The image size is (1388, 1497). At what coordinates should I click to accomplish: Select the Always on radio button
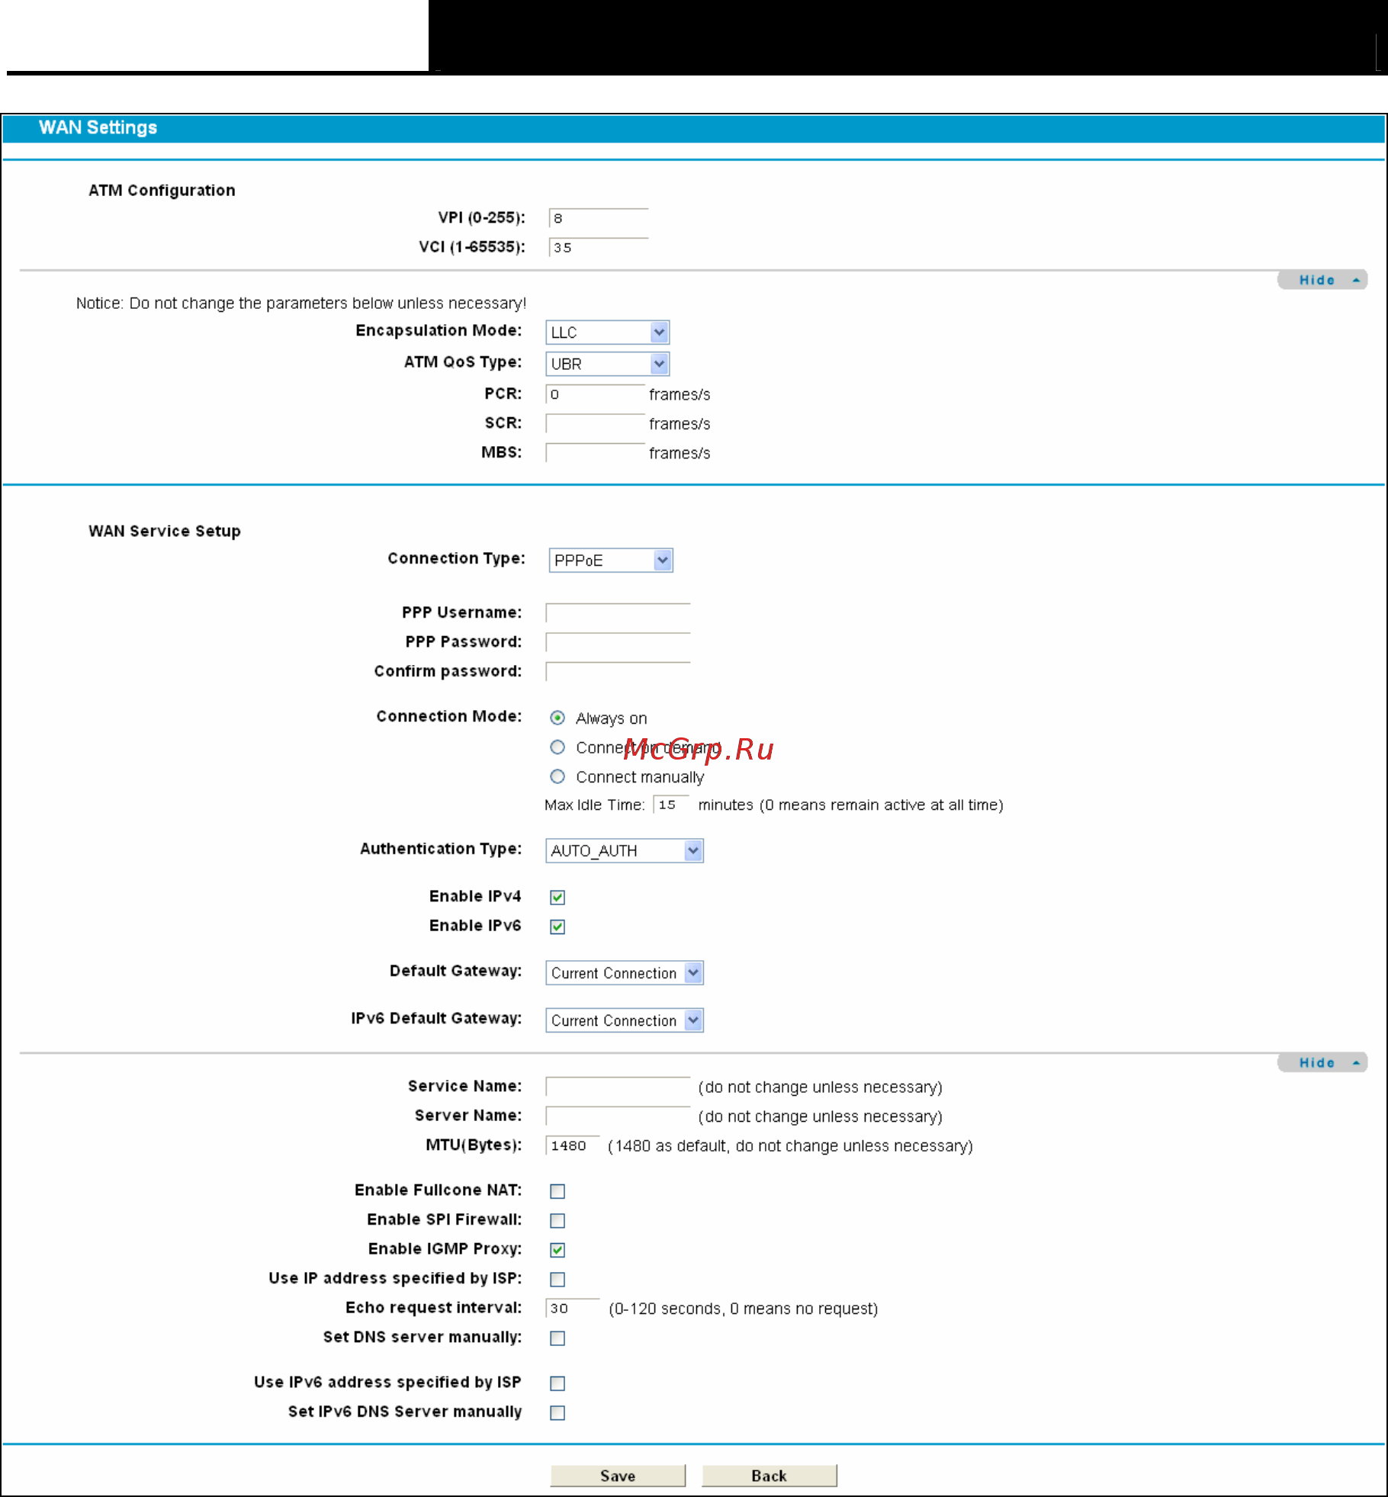[557, 718]
